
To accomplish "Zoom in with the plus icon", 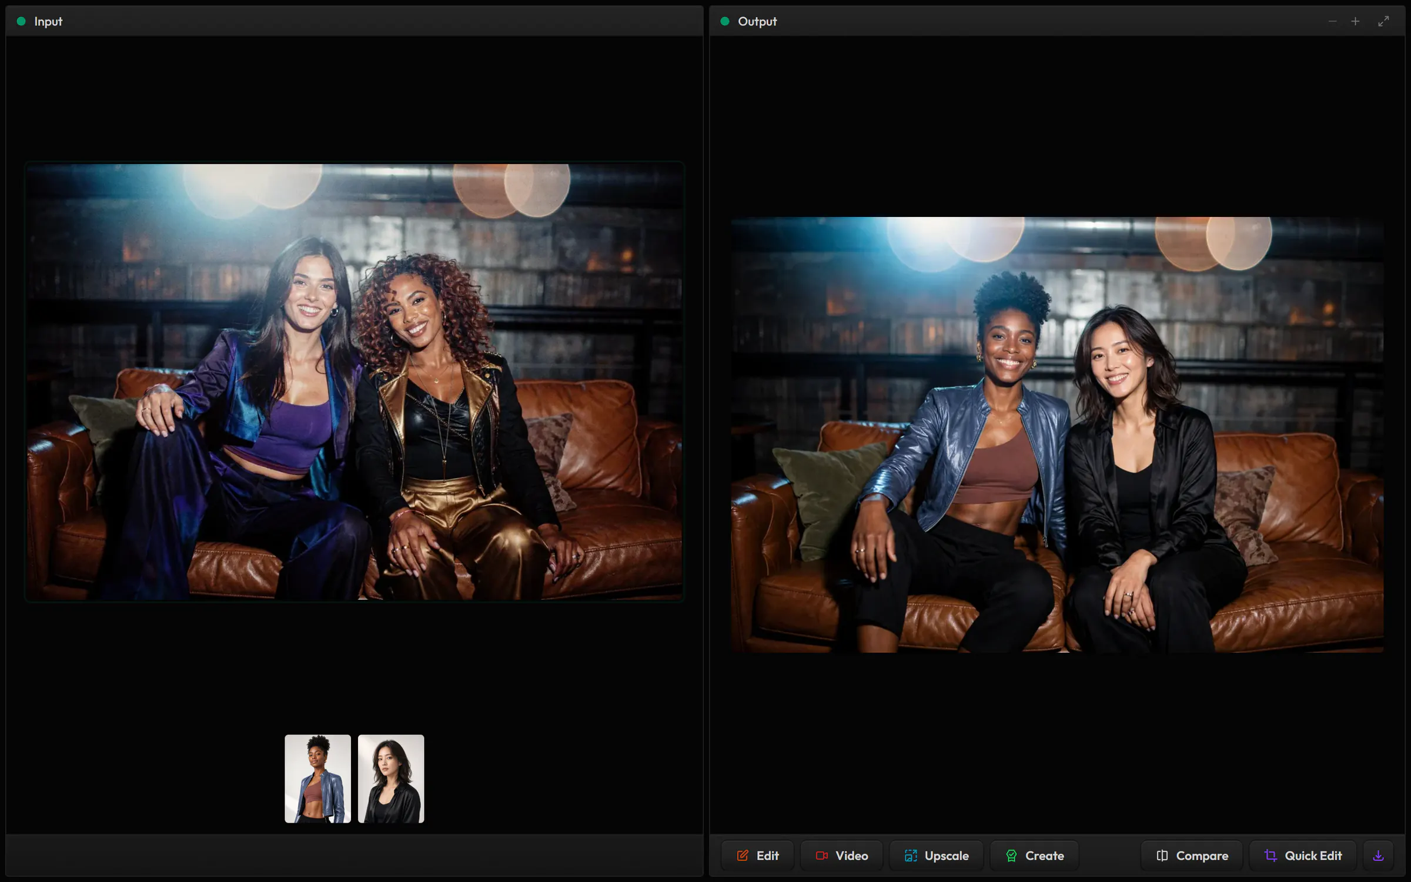I will point(1355,21).
